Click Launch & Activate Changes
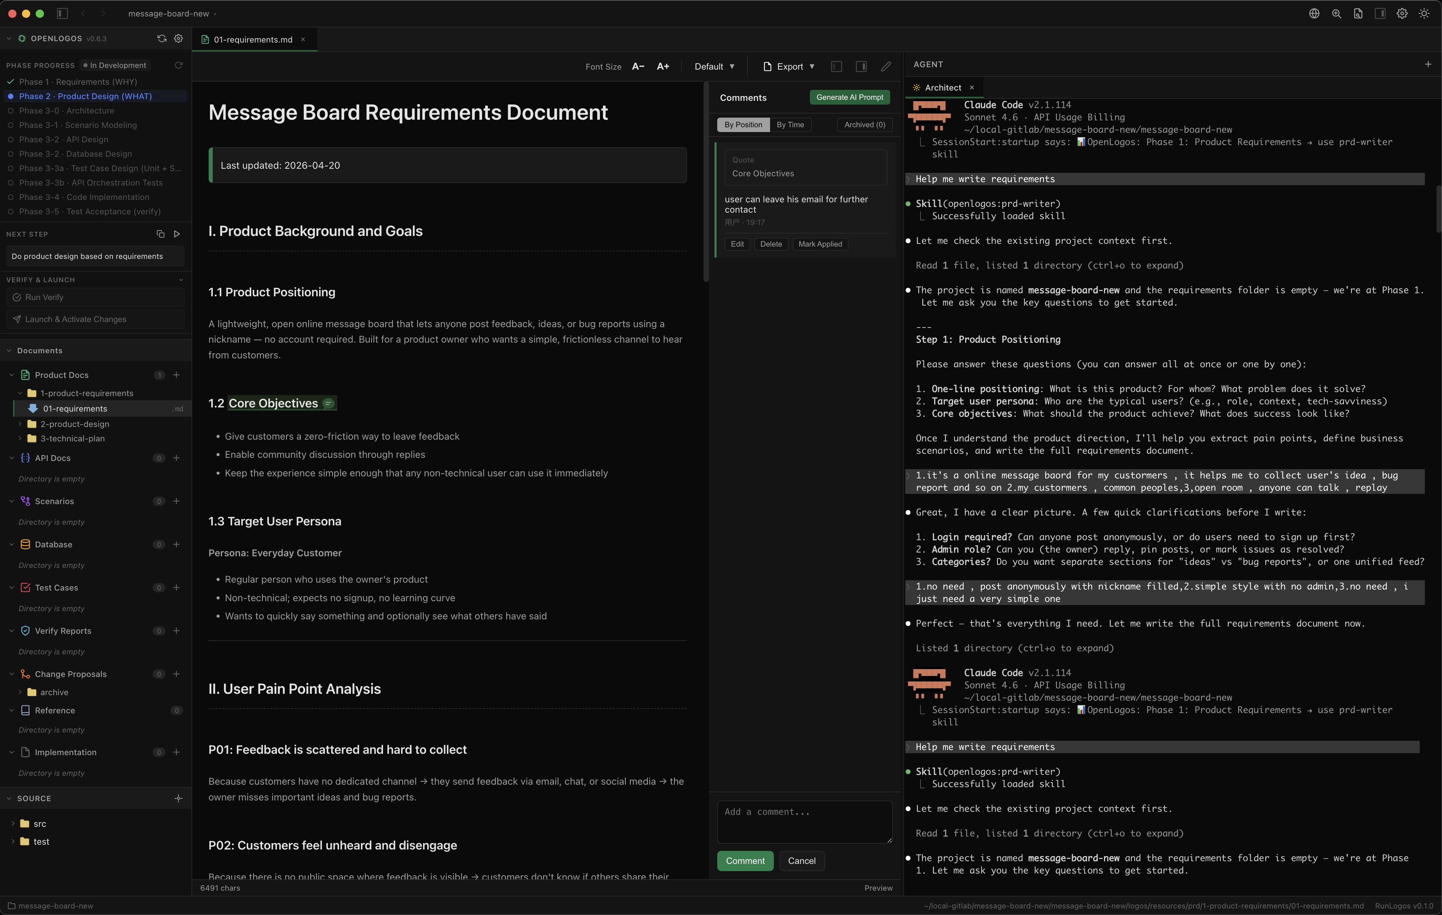Screen dimensions: 1442x915 click(95, 320)
